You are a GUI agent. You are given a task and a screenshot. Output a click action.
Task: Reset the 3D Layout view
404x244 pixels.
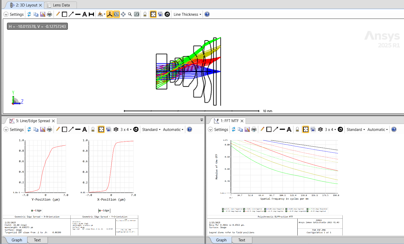pyautogui.click(x=137, y=14)
